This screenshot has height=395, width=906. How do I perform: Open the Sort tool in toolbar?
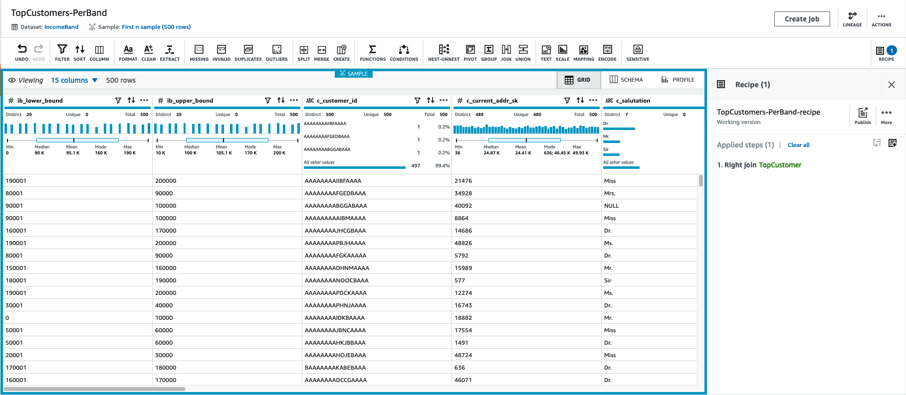pos(80,52)
